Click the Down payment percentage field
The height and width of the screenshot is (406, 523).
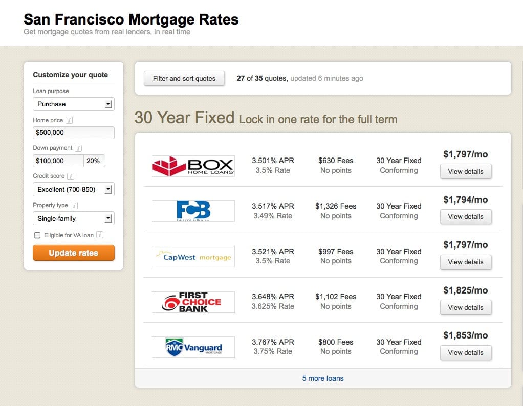pos(94,161)
